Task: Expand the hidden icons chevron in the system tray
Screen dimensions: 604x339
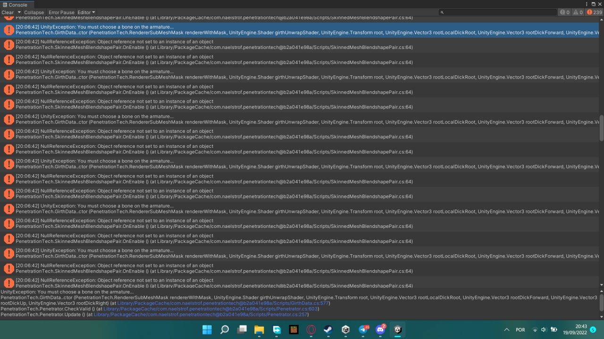Action: pyautogui.click(x=506, y=330)
